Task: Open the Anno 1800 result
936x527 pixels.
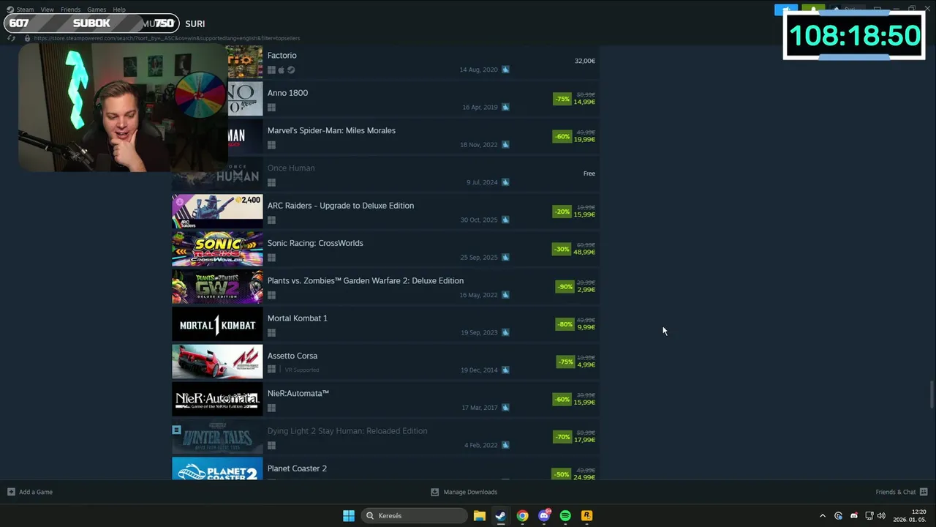Action: coord(287,93)
